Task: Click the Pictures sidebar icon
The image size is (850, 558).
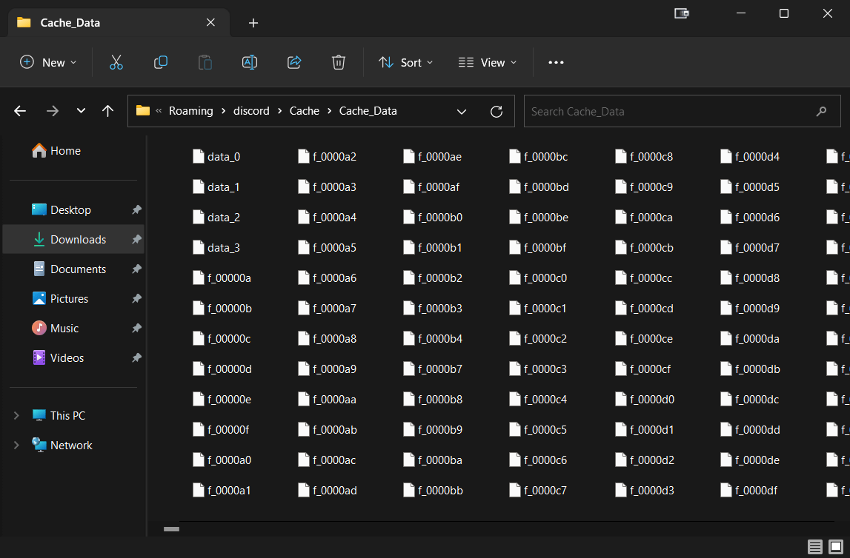Action: [39, 298]
